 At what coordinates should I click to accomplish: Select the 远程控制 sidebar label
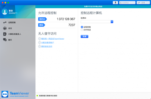click(12, 23)
